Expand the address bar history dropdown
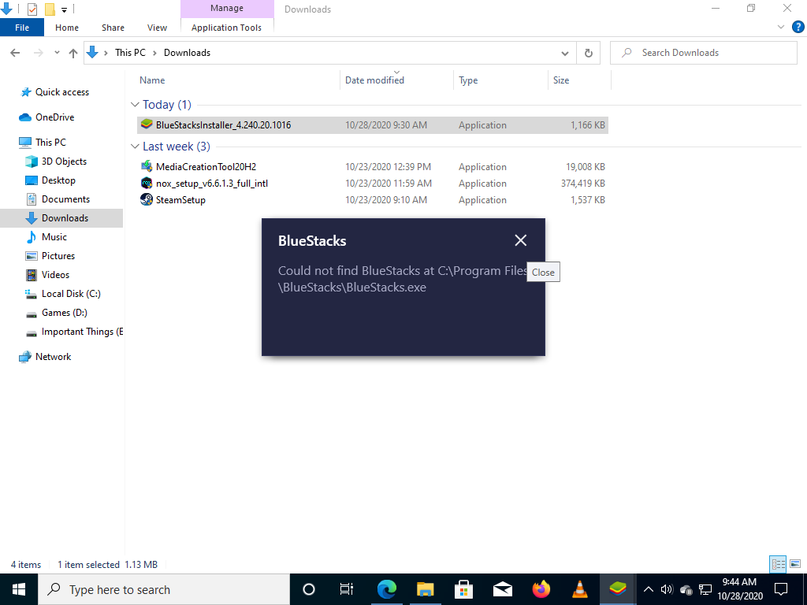The width and height of the screenshot is (807, 605). (564, 53)
